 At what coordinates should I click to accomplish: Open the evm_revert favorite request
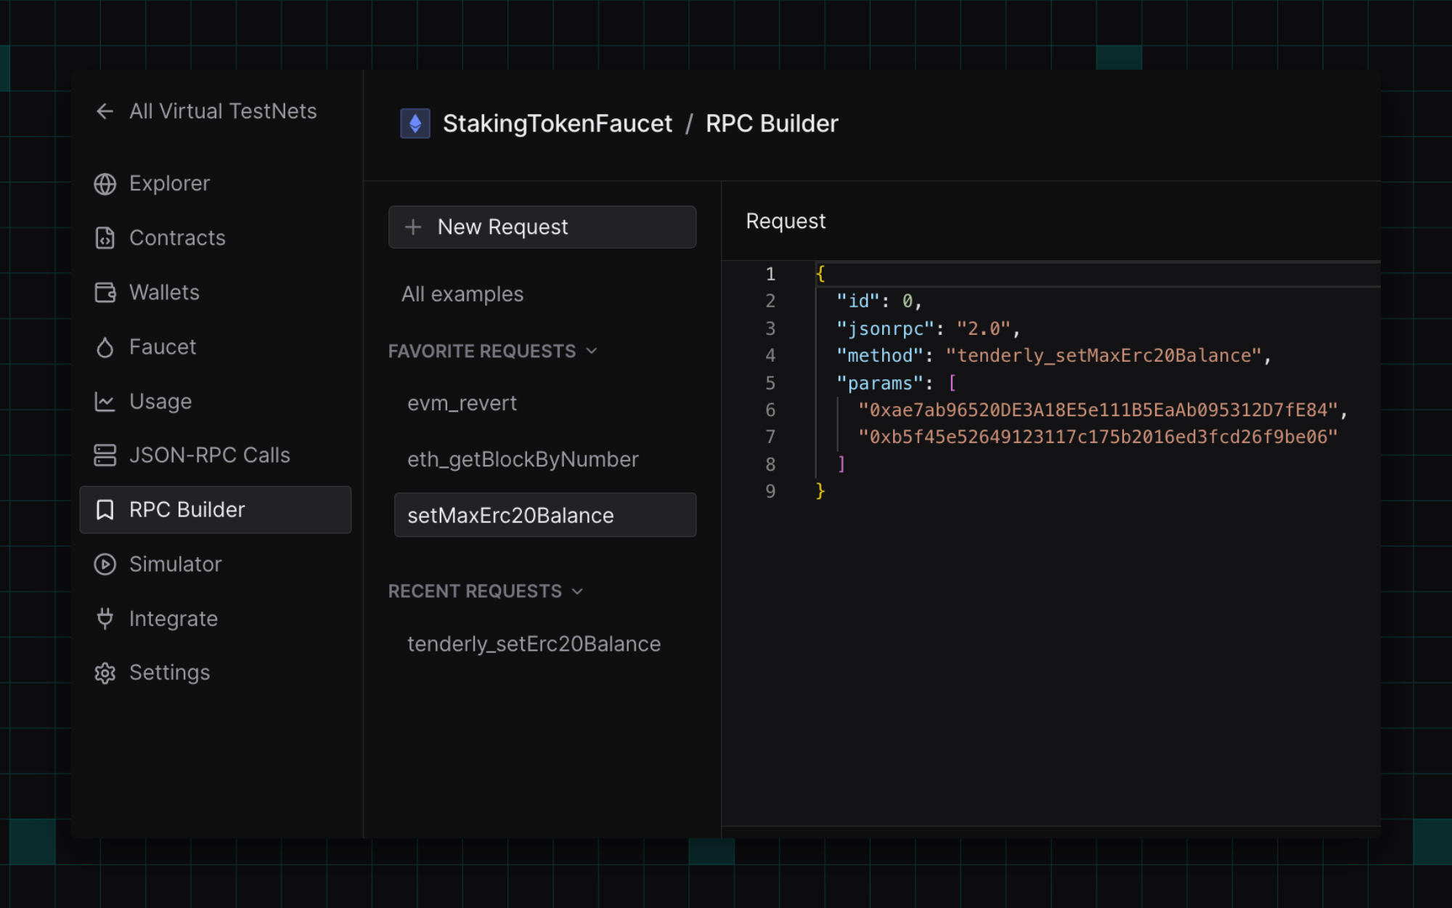(462, 403)
